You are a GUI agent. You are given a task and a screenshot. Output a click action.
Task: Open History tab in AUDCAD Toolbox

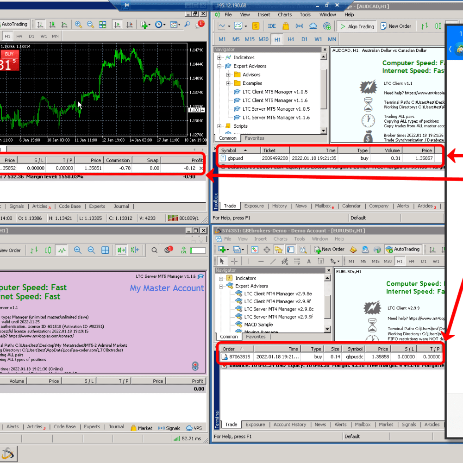pyautogui.click(x=279, y=206)
